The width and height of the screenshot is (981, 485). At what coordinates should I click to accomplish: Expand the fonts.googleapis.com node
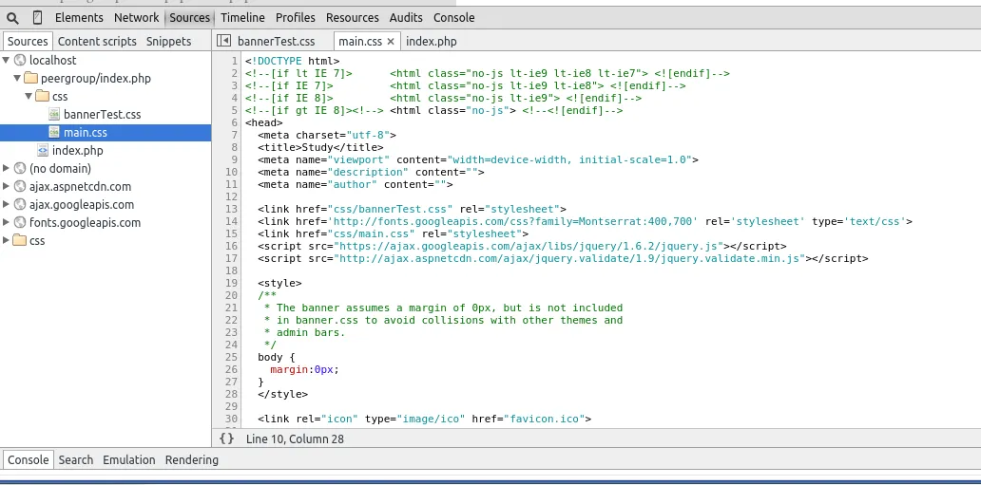[7, 222]
